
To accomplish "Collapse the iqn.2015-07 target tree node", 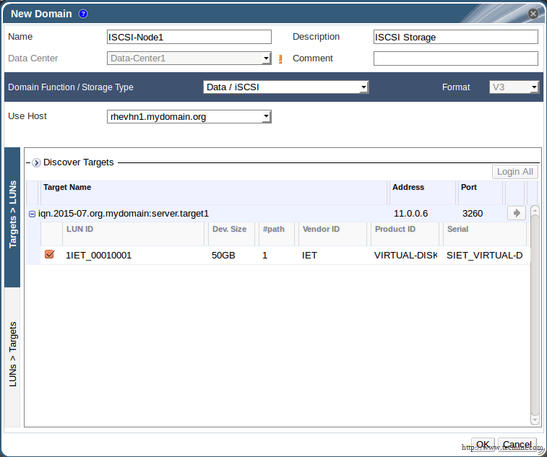I will (32, 214).
